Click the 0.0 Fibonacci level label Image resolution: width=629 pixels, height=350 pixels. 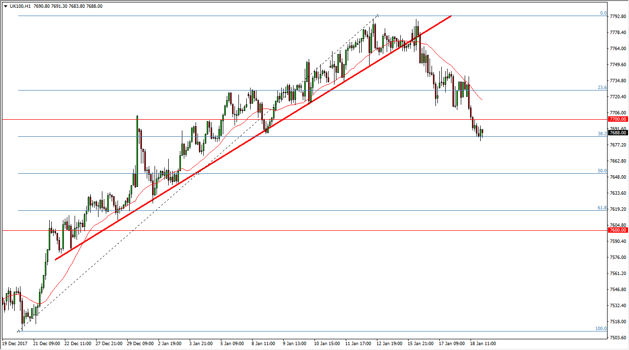coord(603,13)
